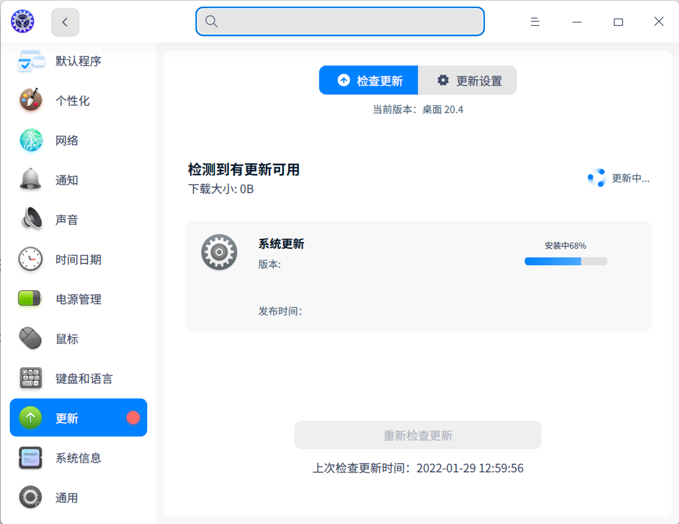Click the installation progress bar at 68%
679x524 pixels.
click(566, 261)
